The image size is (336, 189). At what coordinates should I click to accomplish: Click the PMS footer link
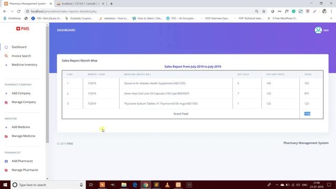click(x=70, y=143)
